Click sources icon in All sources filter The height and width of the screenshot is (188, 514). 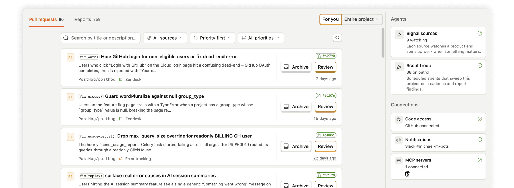click(x=149, y=38)
